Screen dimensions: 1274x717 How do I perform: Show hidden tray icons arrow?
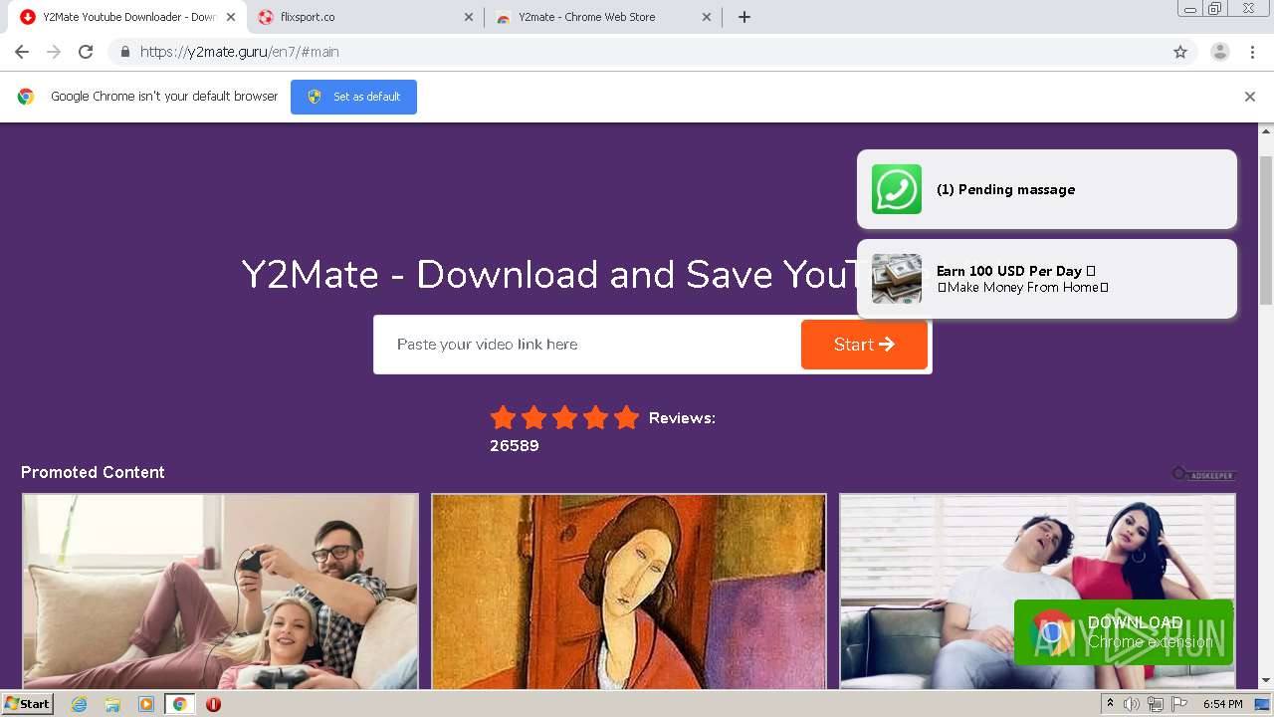pyautogui.click(x=1110, y=704)
